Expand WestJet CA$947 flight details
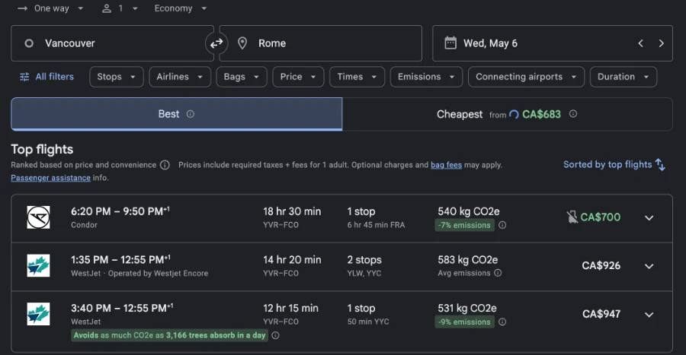 pyautogui.click(x=649, y=315)
